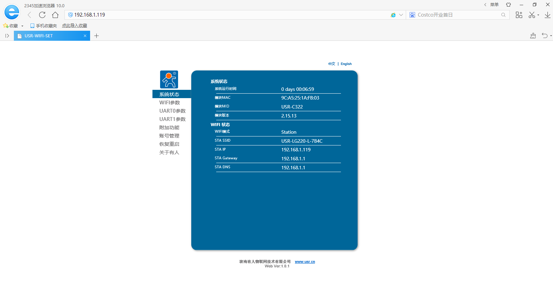Click the browser refresh icon
Image resolution: width=553 pixels, height=284 pixels.
(42, 15)
